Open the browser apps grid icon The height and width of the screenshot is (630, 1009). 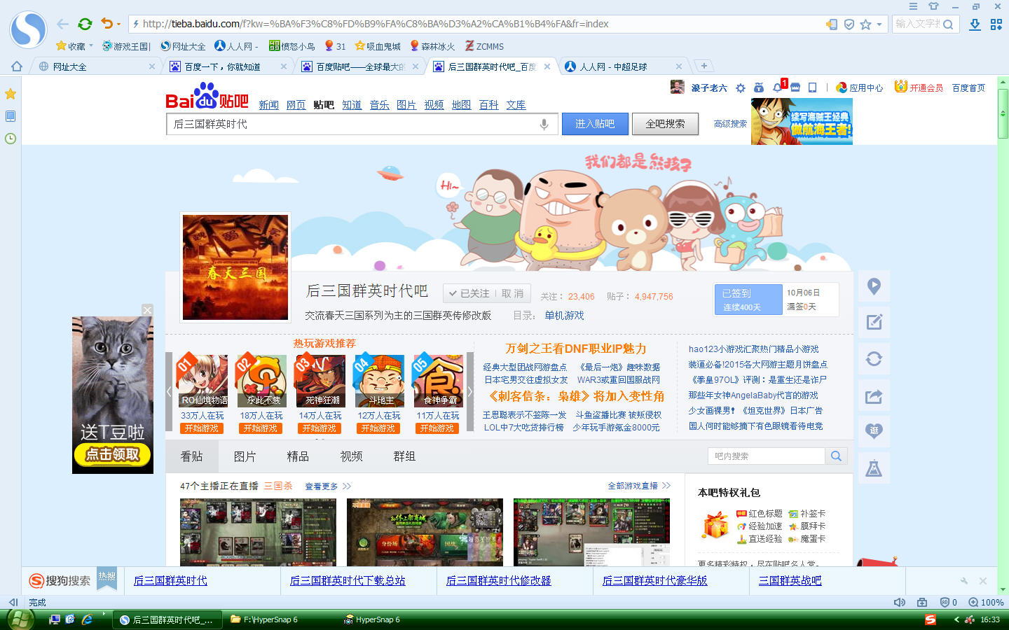[996, 24]
